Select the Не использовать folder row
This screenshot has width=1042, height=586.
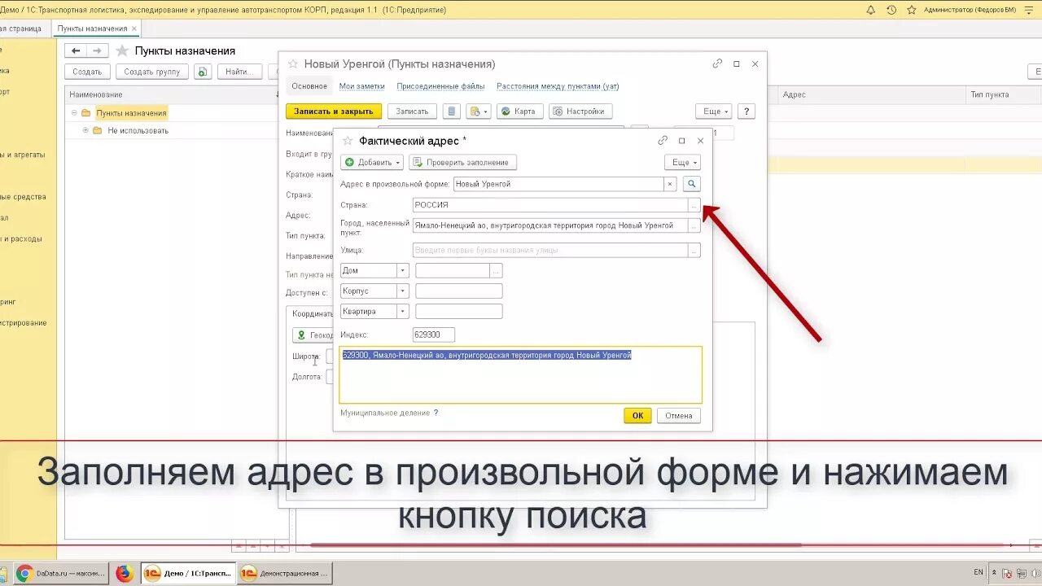coord(171,130)
